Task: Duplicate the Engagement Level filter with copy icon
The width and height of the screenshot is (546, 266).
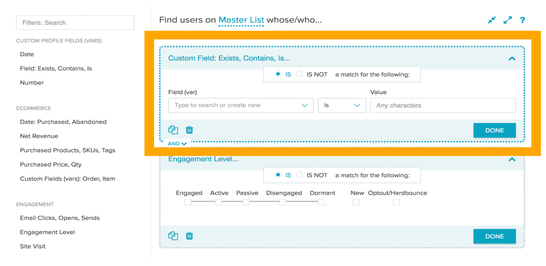Action: coord(173,236)
